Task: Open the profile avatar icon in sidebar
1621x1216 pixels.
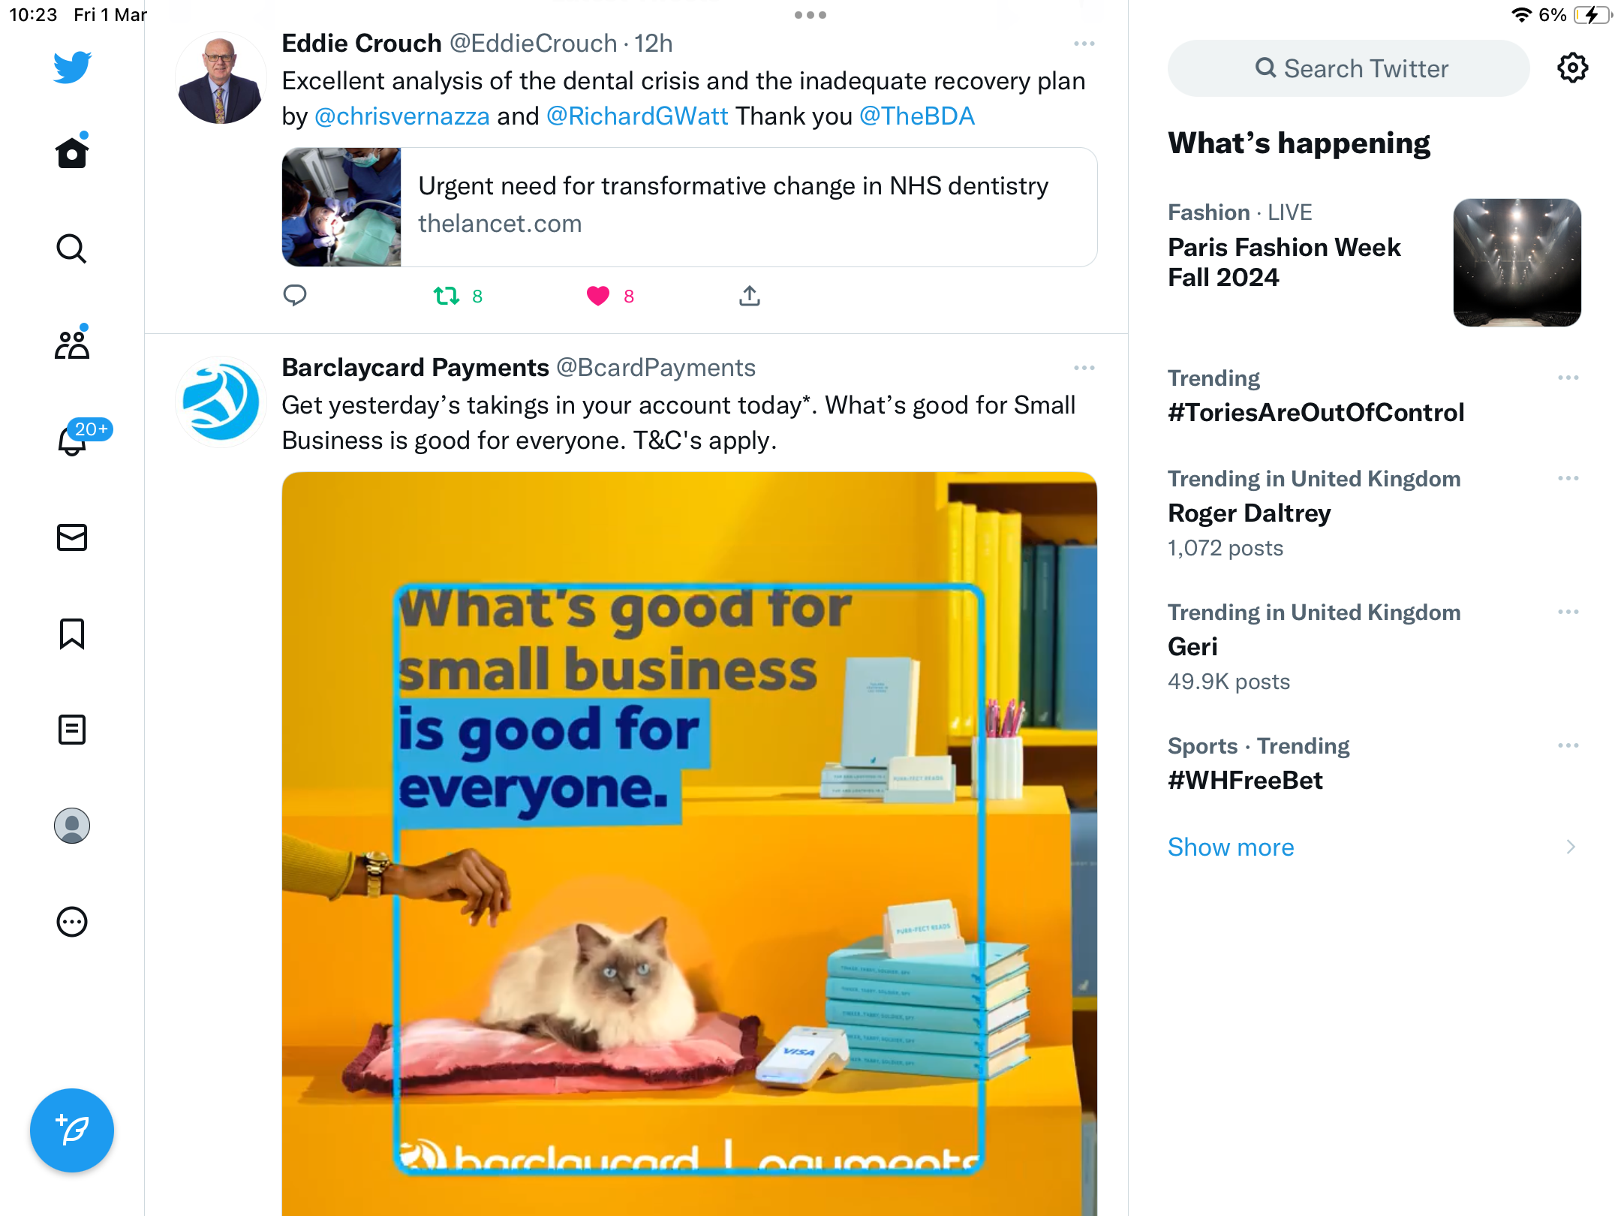Action: coord(72,825)
